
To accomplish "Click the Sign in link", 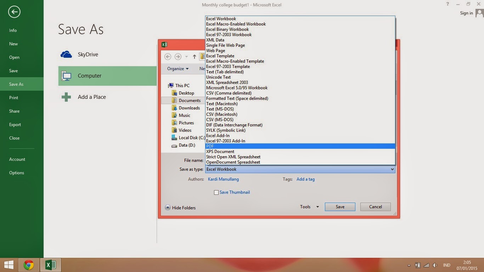I will pyautogui.click(x=466, y=13).
